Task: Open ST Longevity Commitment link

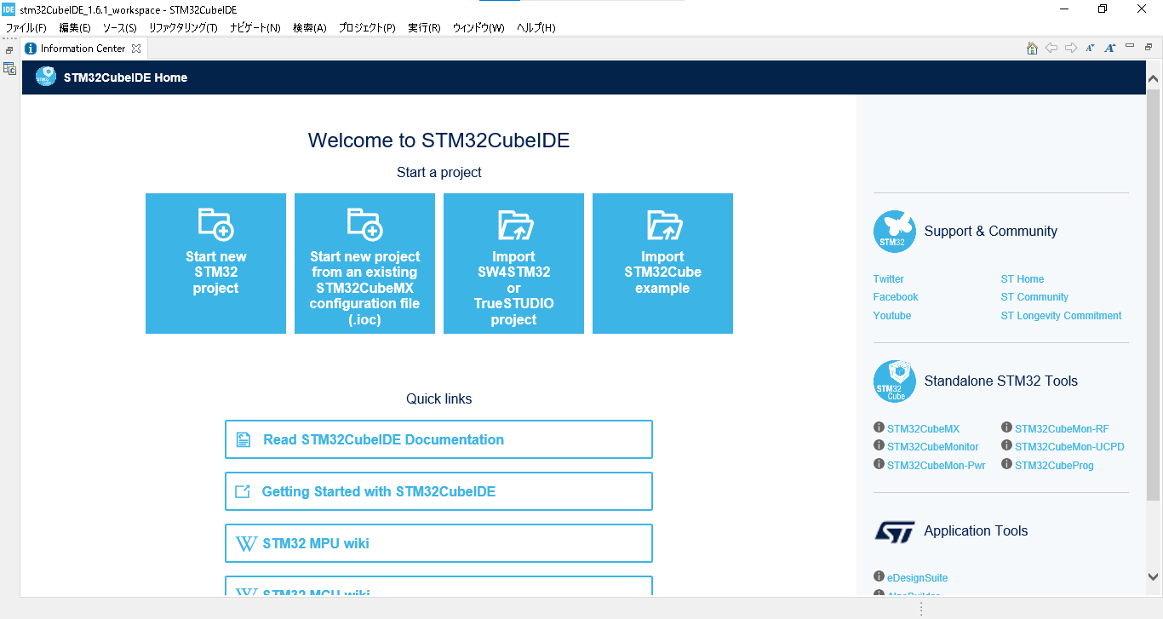Action: [x=1061, y=316]
